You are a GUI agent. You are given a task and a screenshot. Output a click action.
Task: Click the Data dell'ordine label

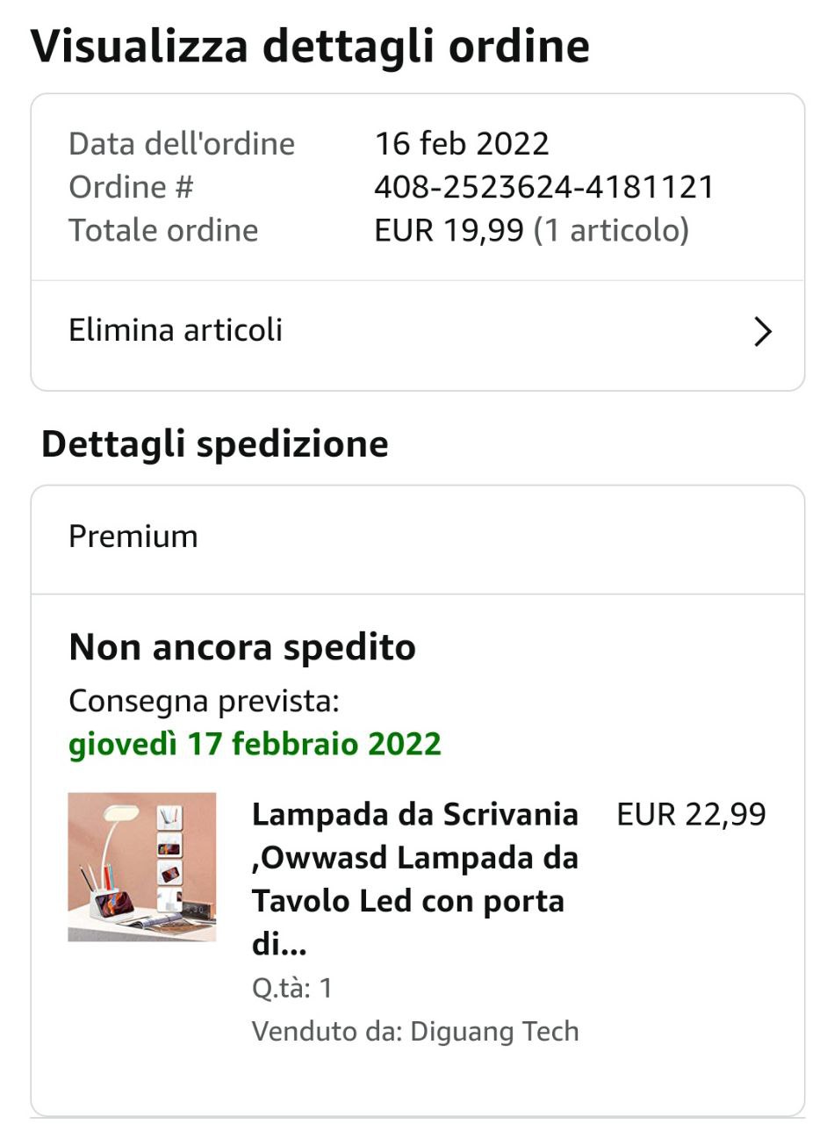point(182,144)
